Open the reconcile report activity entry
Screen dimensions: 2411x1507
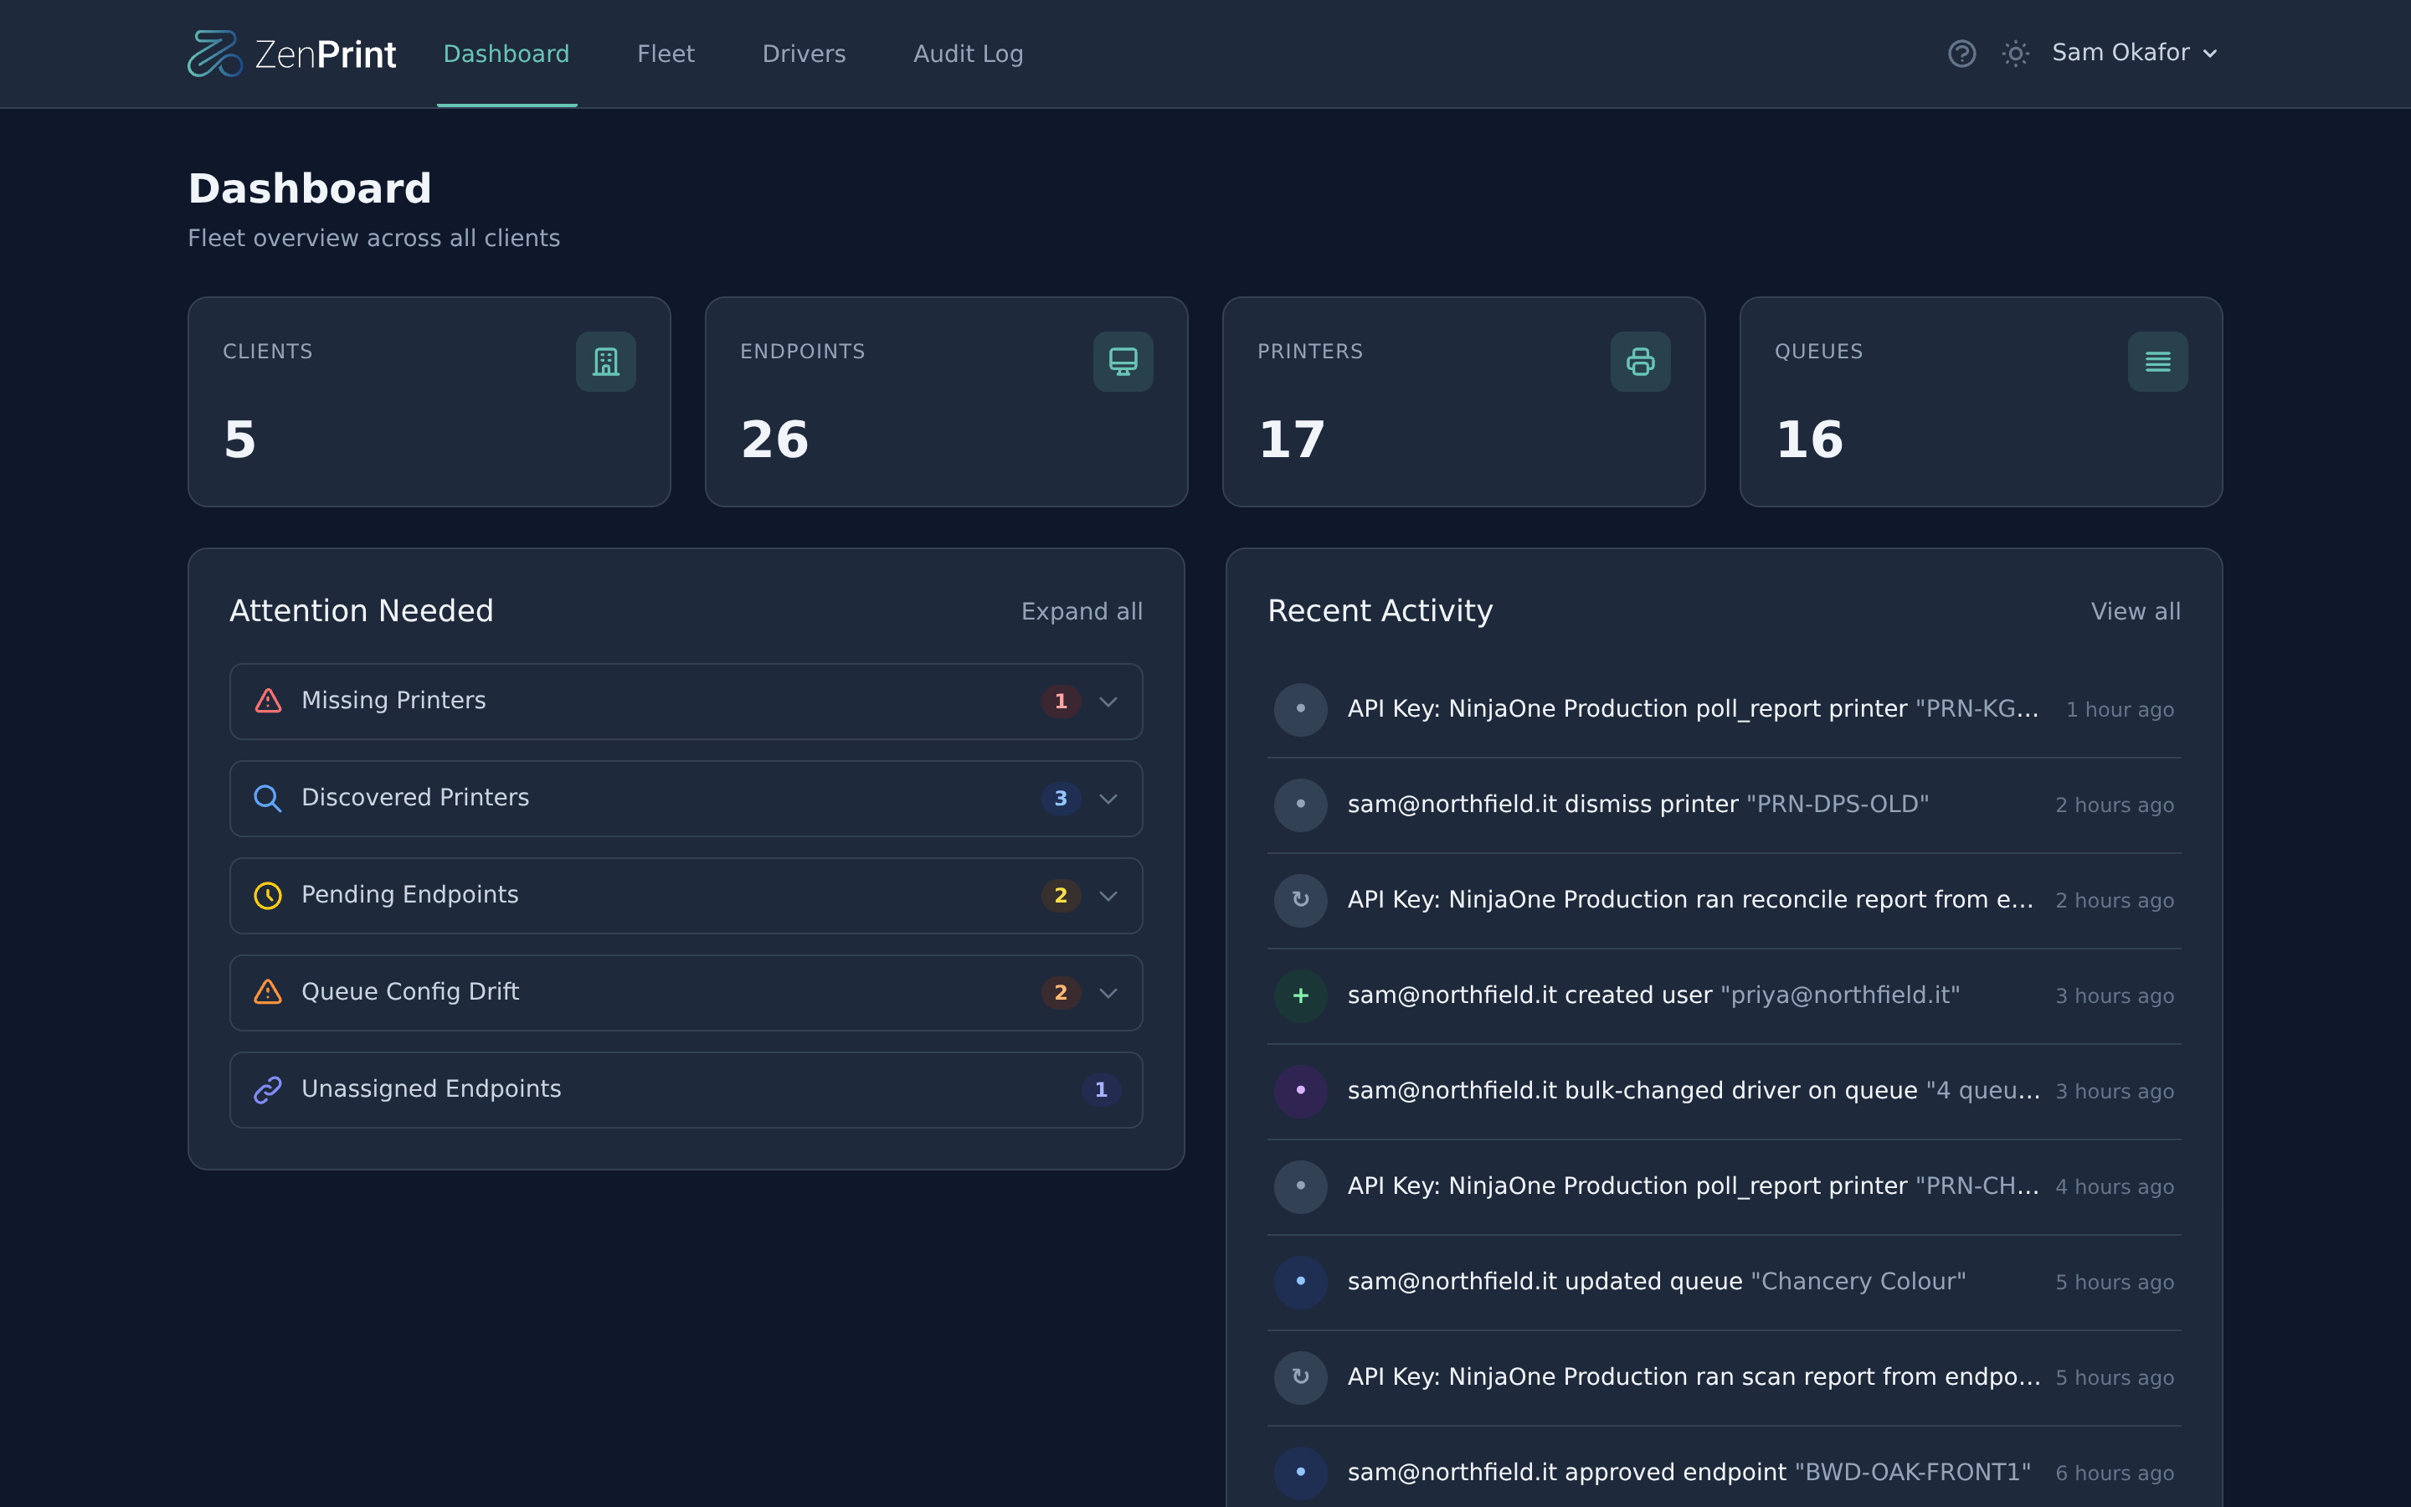click(1724, 901)
